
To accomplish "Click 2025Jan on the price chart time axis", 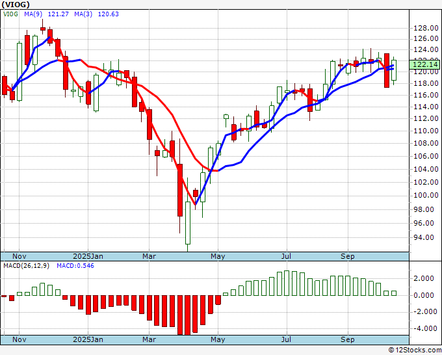I will [88, 256].
